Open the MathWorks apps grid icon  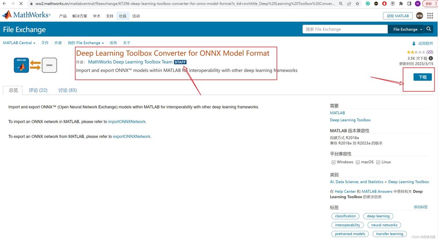pos(430,16)
